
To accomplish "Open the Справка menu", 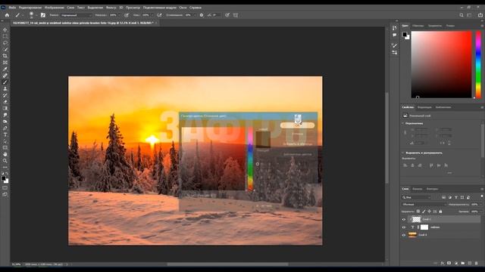I will [x=196, y=8].
